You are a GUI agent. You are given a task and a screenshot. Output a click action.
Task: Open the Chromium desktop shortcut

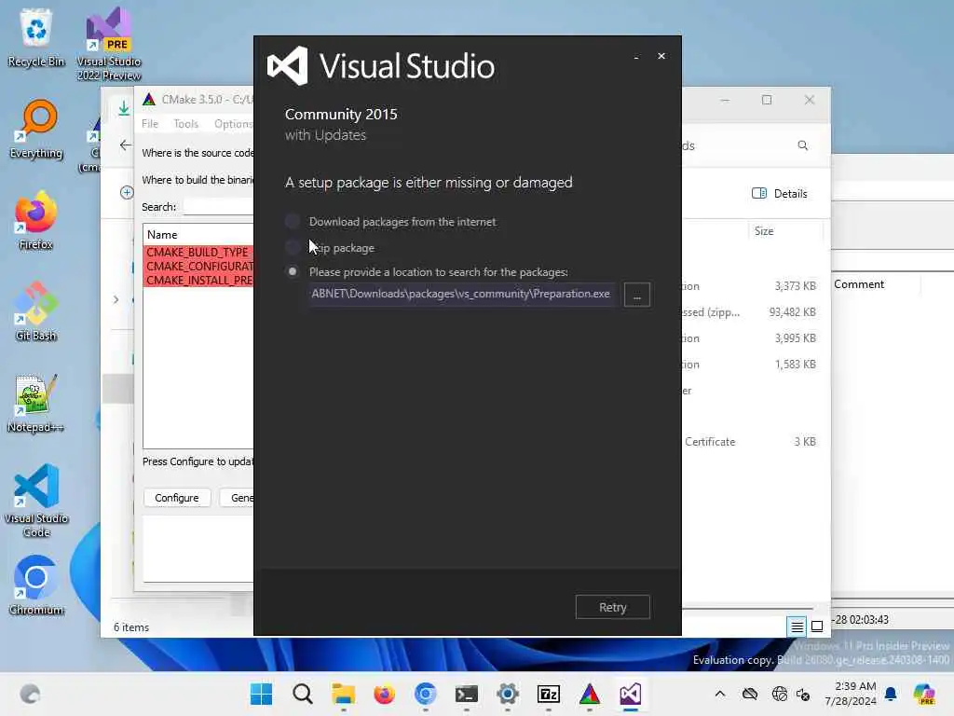[36, 585]
